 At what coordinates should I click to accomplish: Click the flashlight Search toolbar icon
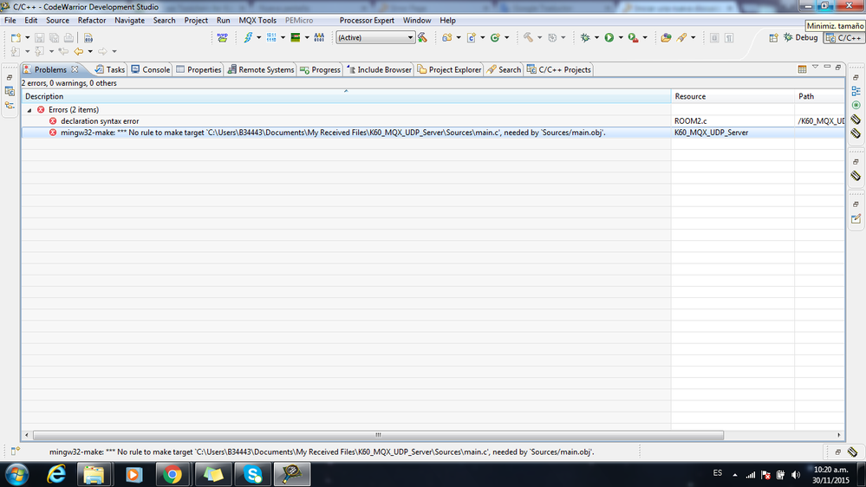pyautogui.click(x=682, y=37)
